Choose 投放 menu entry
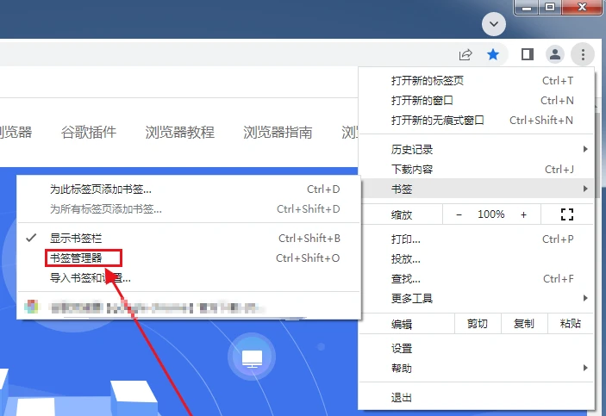Viewport: 606px width, 416px height. coord(476,259)
